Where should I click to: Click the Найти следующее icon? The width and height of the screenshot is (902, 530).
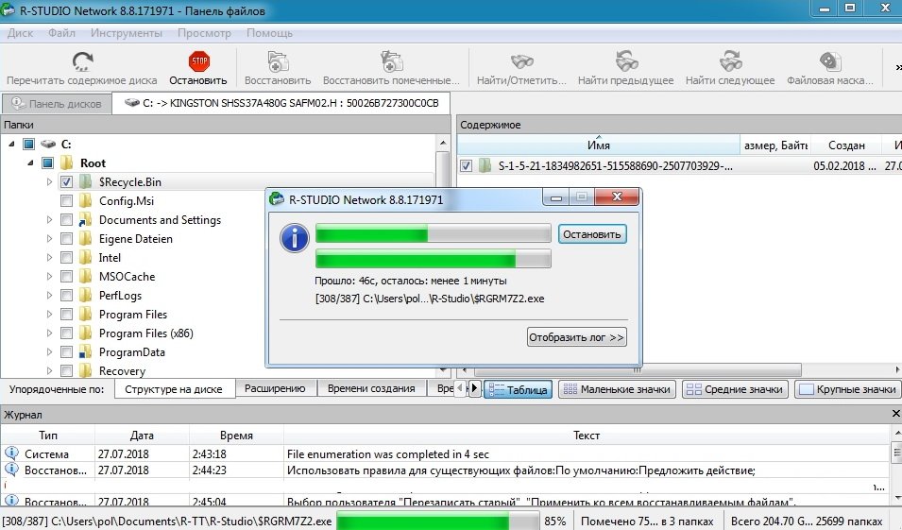pos(730,61)
